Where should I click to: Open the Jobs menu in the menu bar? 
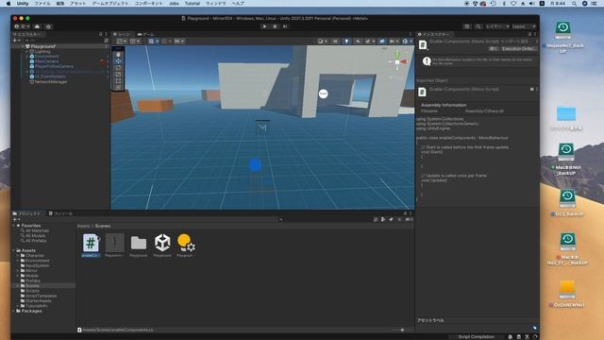tap(174, 3)
